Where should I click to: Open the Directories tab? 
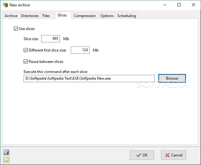click(x=30, y=16)
